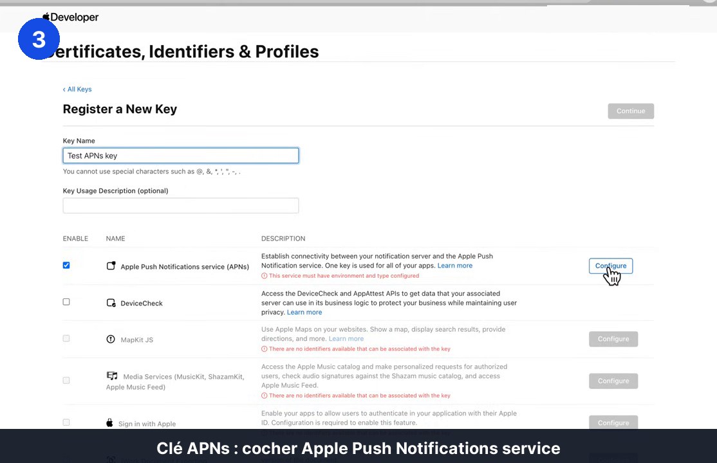Click the Apple Developer logo
The image size is (717, 463).
pyautogui.click(x=70, y=17)
